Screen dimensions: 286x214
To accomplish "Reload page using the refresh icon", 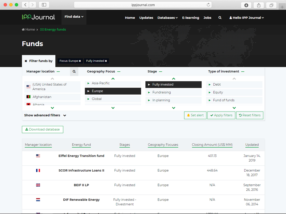I will pos(208,5).
